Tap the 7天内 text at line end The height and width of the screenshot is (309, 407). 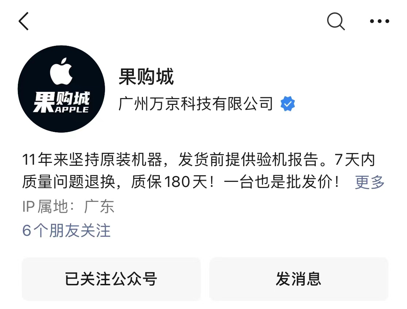(355, 160)
